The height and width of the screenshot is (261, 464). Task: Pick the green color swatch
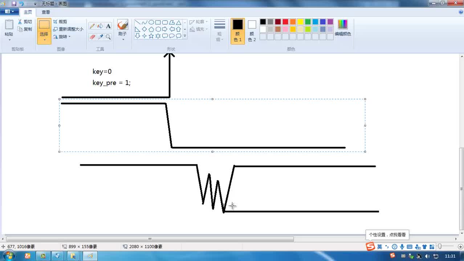308,22
